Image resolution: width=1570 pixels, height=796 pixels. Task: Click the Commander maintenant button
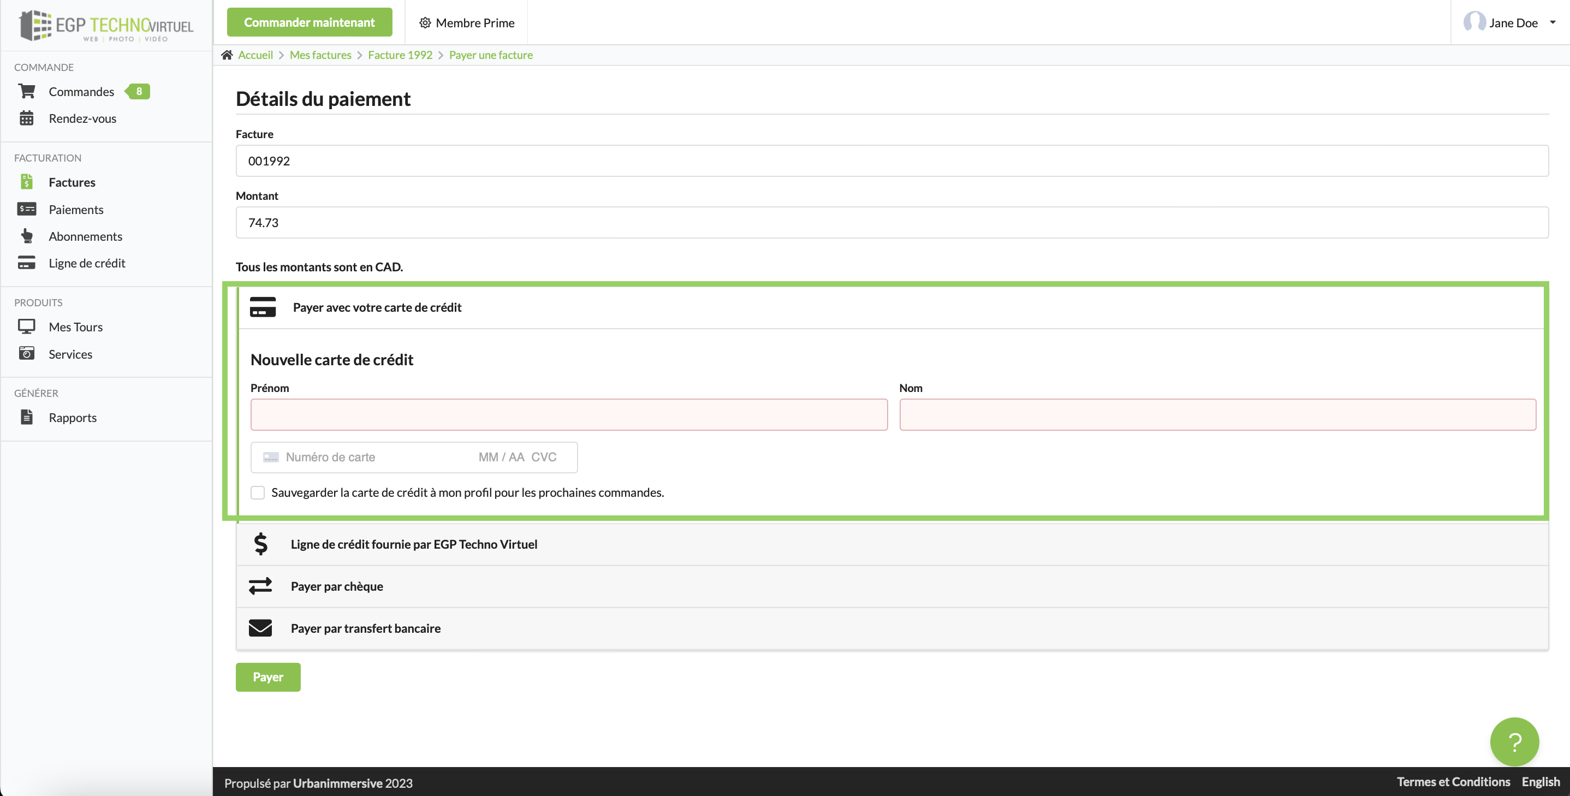[309, 22]
